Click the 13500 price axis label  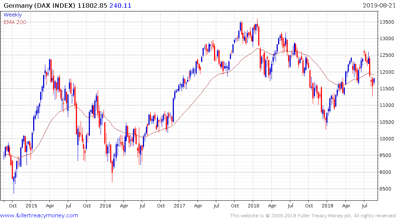tap(387, 22)
